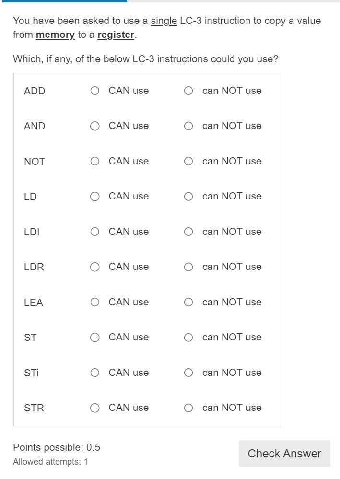
Task: Select "CAN use" for LDR
Action: tap(94, 267)
